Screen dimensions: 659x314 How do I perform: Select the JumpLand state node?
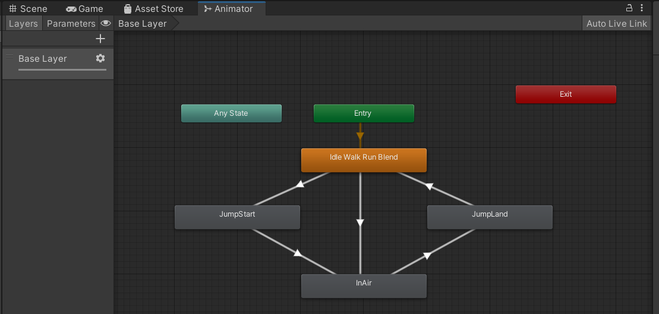pos(490,217)
